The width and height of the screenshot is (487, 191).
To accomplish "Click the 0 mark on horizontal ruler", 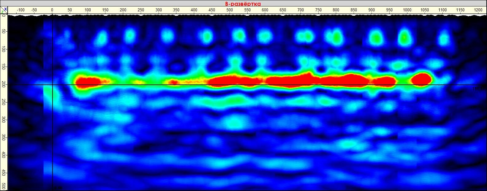I will pyautogui.click(x=52, y=10).
